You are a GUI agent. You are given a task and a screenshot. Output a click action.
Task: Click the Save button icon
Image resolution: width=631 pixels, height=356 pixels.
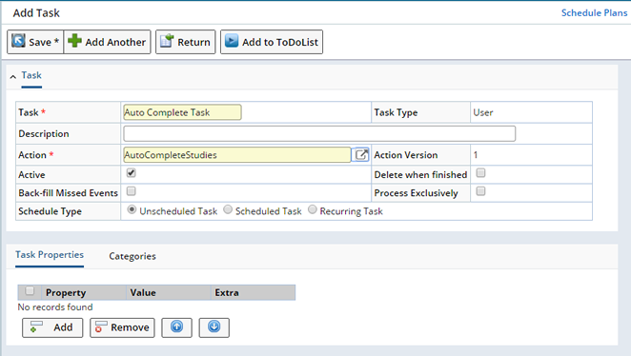[x=18, y=41]
